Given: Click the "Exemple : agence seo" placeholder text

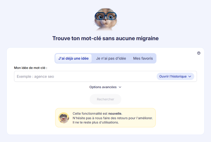Looking at the screenshot, I should 35,77.
